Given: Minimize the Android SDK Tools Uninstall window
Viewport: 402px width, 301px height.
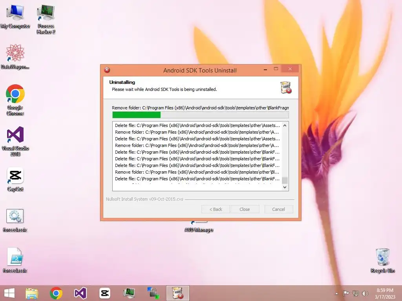Looking at the screenshot, I should coord(265,69).
